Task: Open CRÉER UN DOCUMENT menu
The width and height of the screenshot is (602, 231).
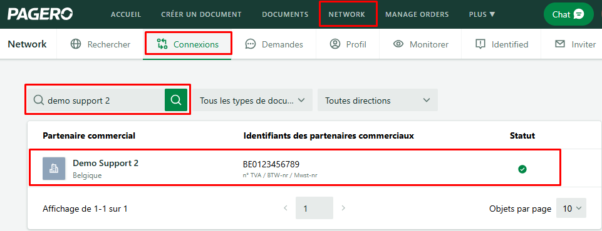Action: [201, 14]
